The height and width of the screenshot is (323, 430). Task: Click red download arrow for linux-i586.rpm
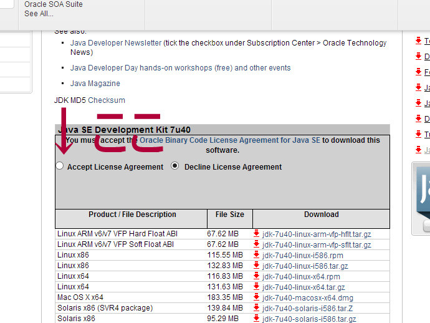click(256, 254)
